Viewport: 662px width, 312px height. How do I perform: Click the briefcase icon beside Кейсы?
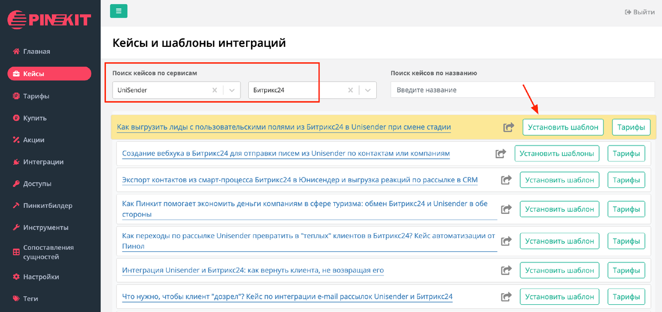click(x=17, y=74)
